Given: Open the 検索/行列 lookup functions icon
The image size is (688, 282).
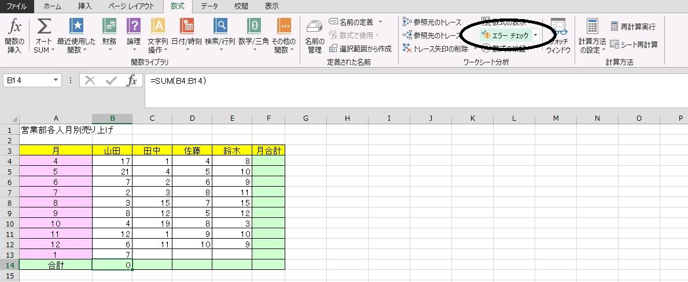Looking at the screenshot, I should point(220,27).
